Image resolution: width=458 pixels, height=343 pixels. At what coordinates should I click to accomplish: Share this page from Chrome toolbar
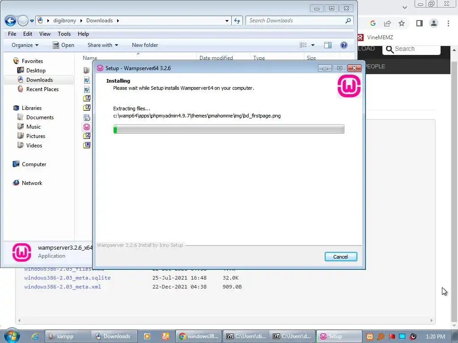[387, 23]
